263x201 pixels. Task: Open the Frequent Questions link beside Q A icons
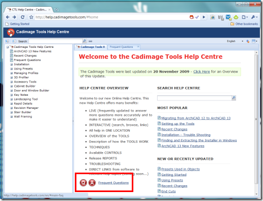click(x=113, y=183)
